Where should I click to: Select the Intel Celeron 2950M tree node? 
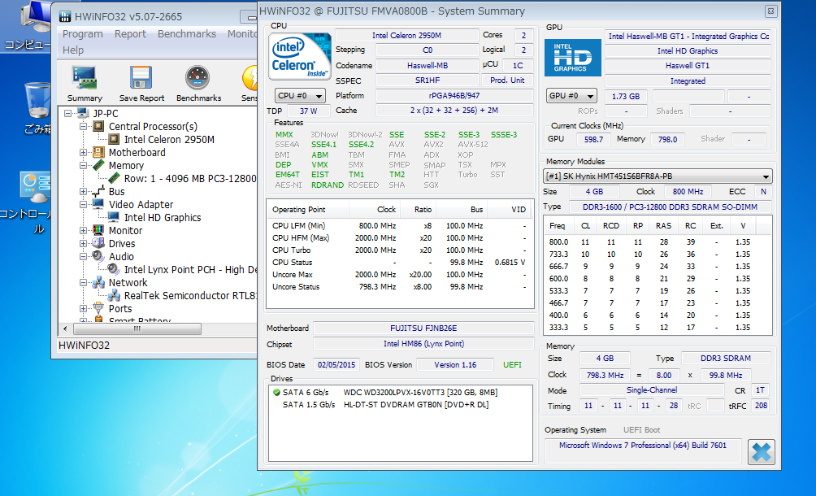[169, 139]
